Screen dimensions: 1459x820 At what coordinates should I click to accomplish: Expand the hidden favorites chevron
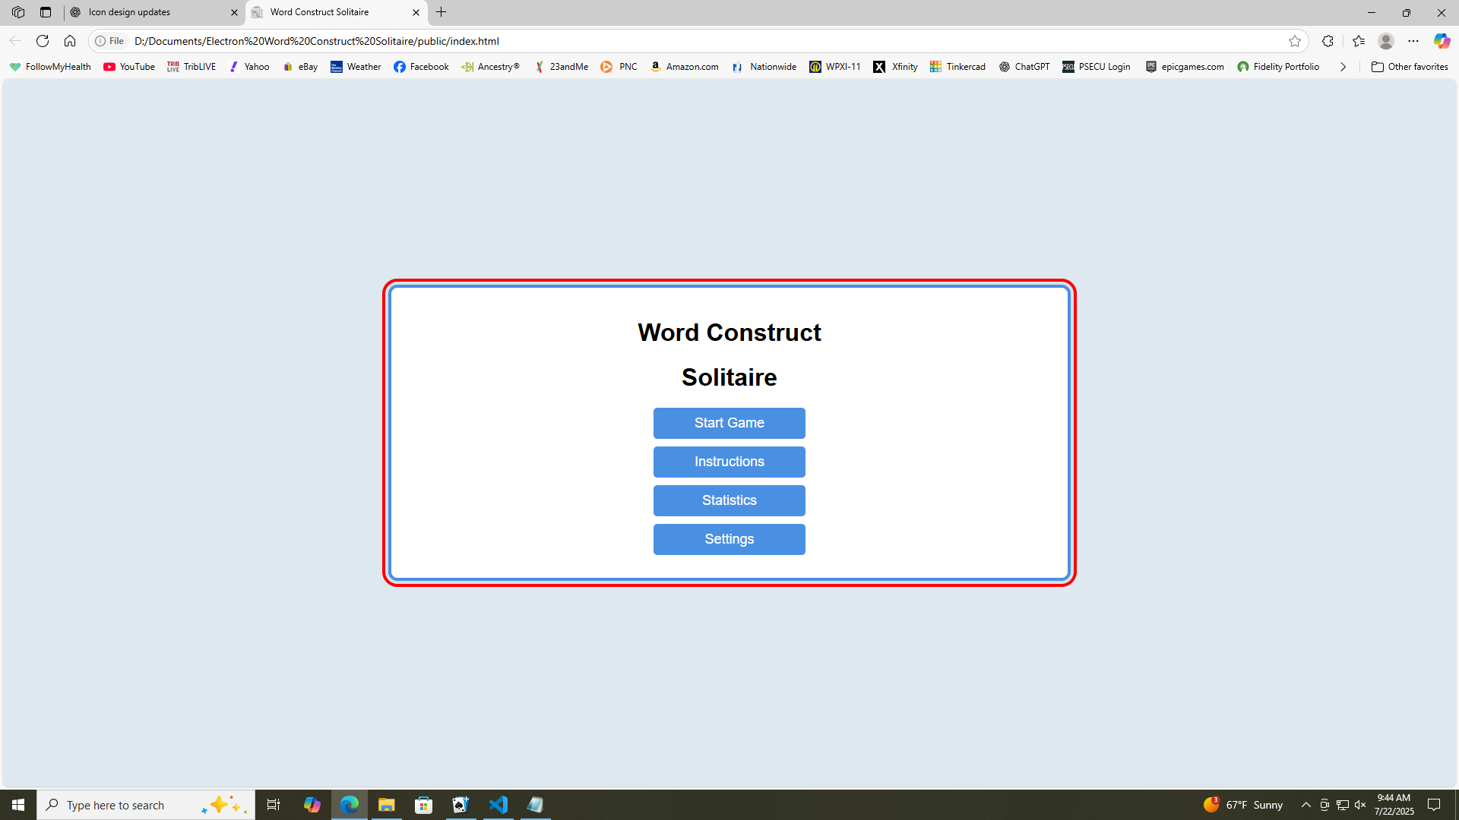point(1343,67)
